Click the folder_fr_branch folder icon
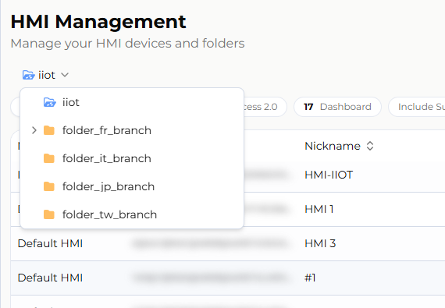 49,130
